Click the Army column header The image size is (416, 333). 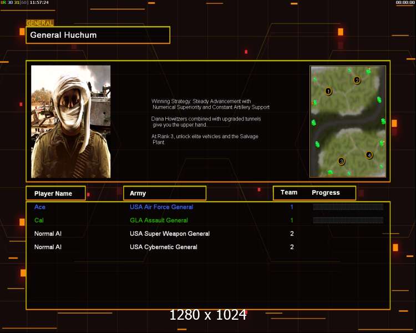tap(165, 193)
